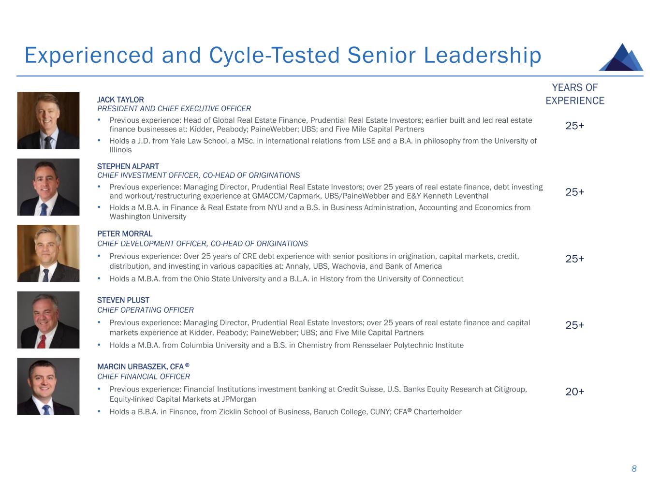660x495 pixels.
Task: Click President and Chief Executive Officer title
Action: tap(174, 109)
